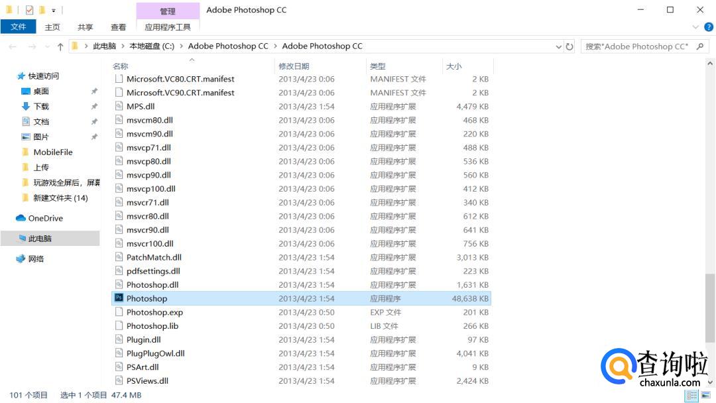Click the pin icon next to 桌面

(x=94, y=91)
